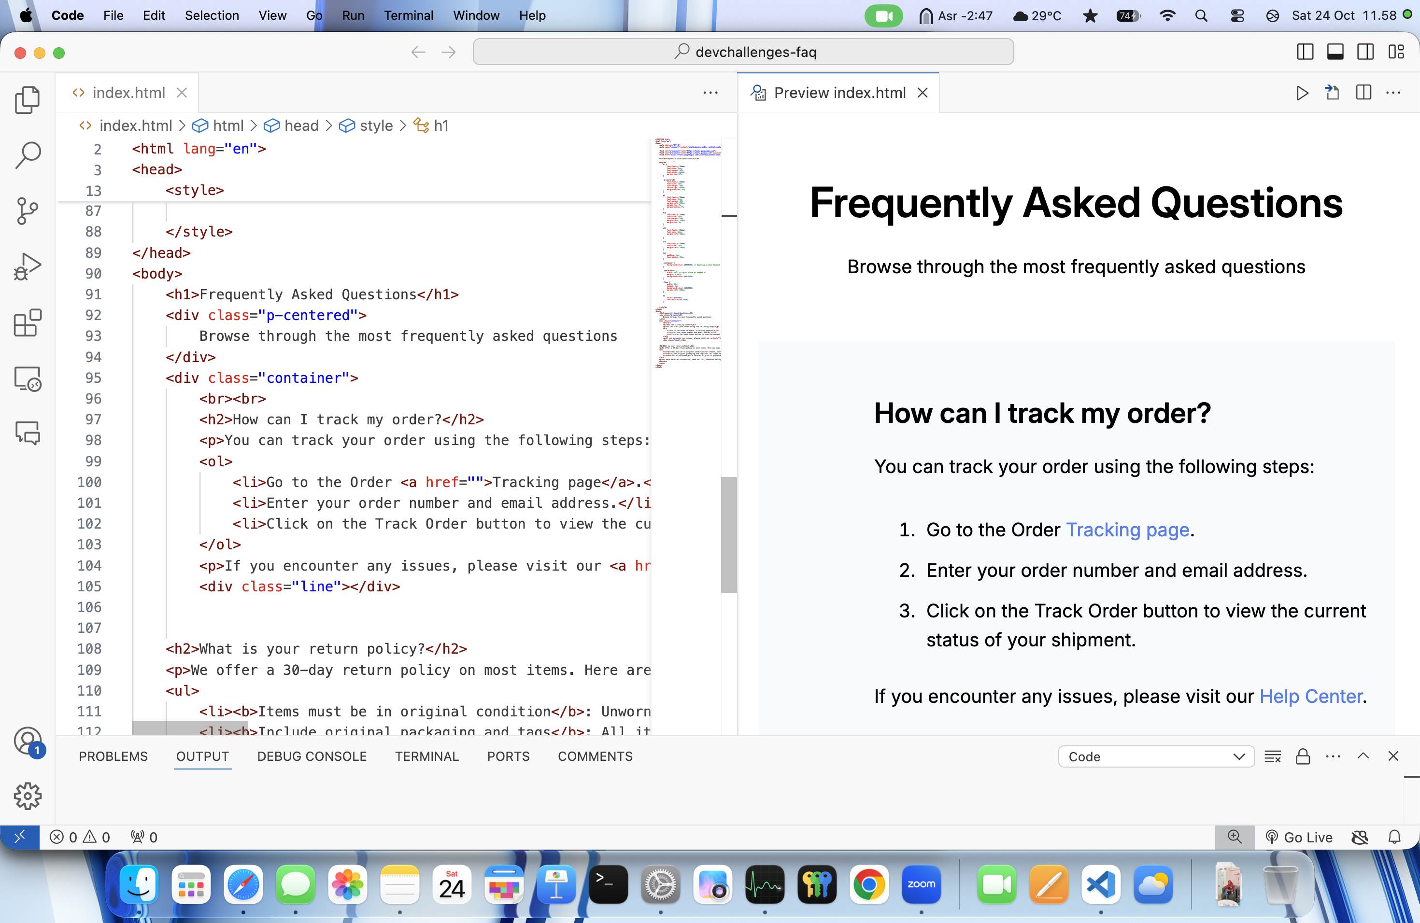Open the PROBLEMS panel tab
This screenshot has height=923, width=1420.
[114, 756]
